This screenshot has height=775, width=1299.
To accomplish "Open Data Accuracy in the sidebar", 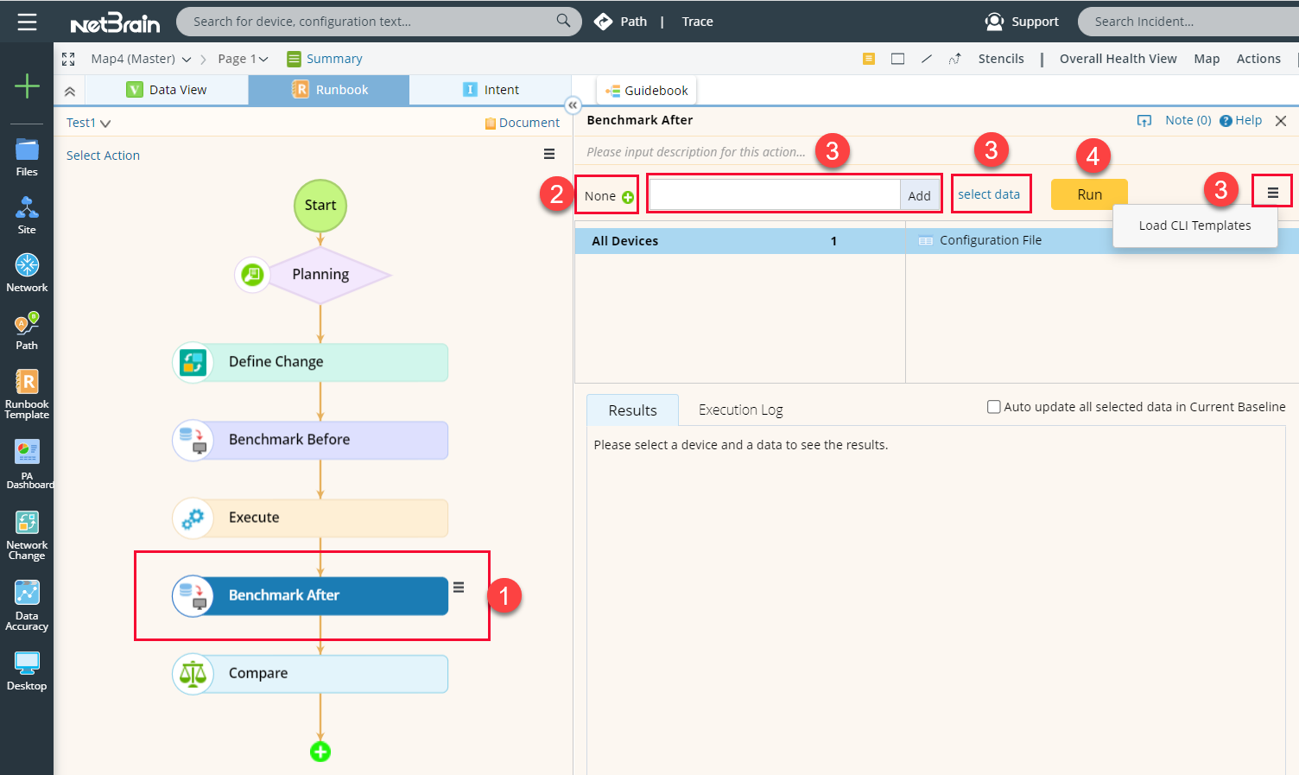I will [x=27, y=607].
